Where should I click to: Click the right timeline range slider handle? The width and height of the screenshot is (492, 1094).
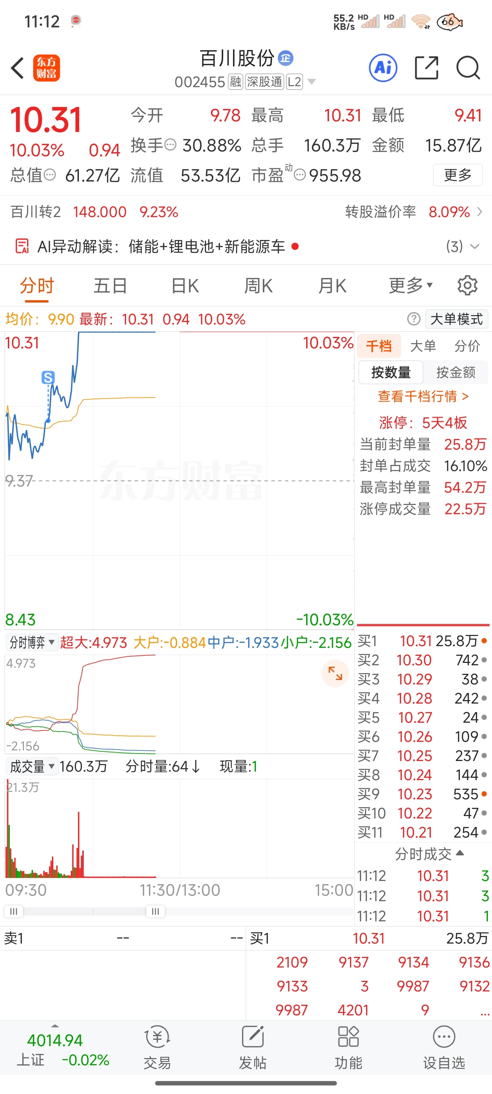coord(155,911)
